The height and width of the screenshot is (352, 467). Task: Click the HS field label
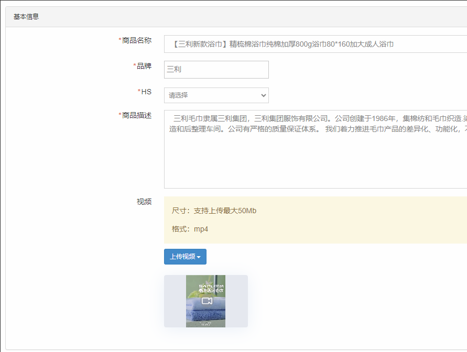146,92
